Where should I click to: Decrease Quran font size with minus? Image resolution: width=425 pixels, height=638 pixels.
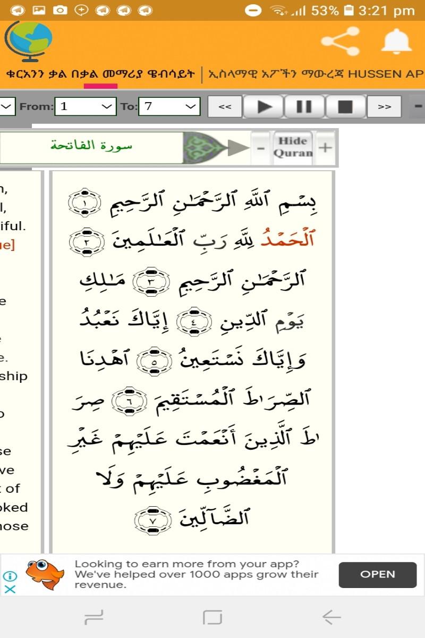(x=260, y=148)
